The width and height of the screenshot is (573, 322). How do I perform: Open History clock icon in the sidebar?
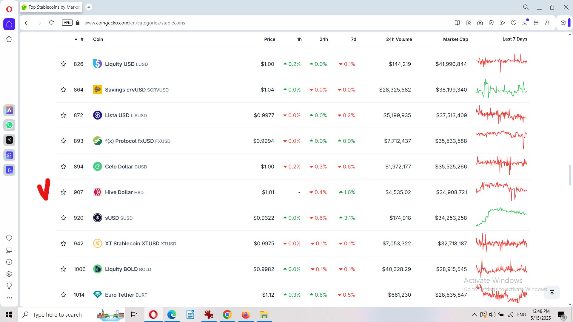[9, 262]
